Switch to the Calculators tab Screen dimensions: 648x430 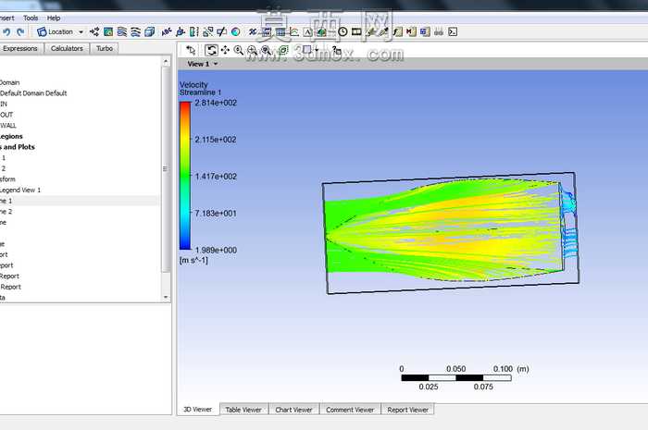(67, 48)
